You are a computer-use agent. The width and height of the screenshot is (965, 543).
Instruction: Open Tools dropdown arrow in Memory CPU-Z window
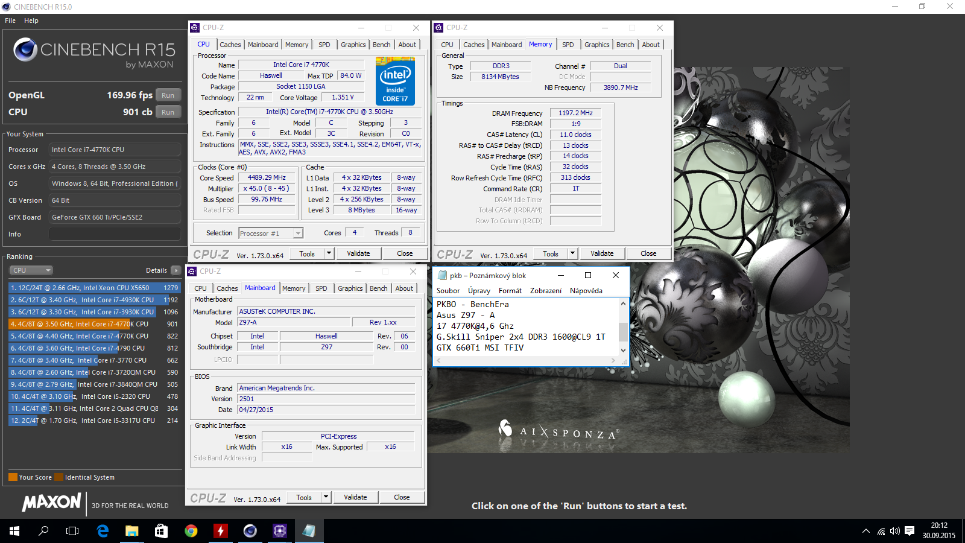point(572,253)
